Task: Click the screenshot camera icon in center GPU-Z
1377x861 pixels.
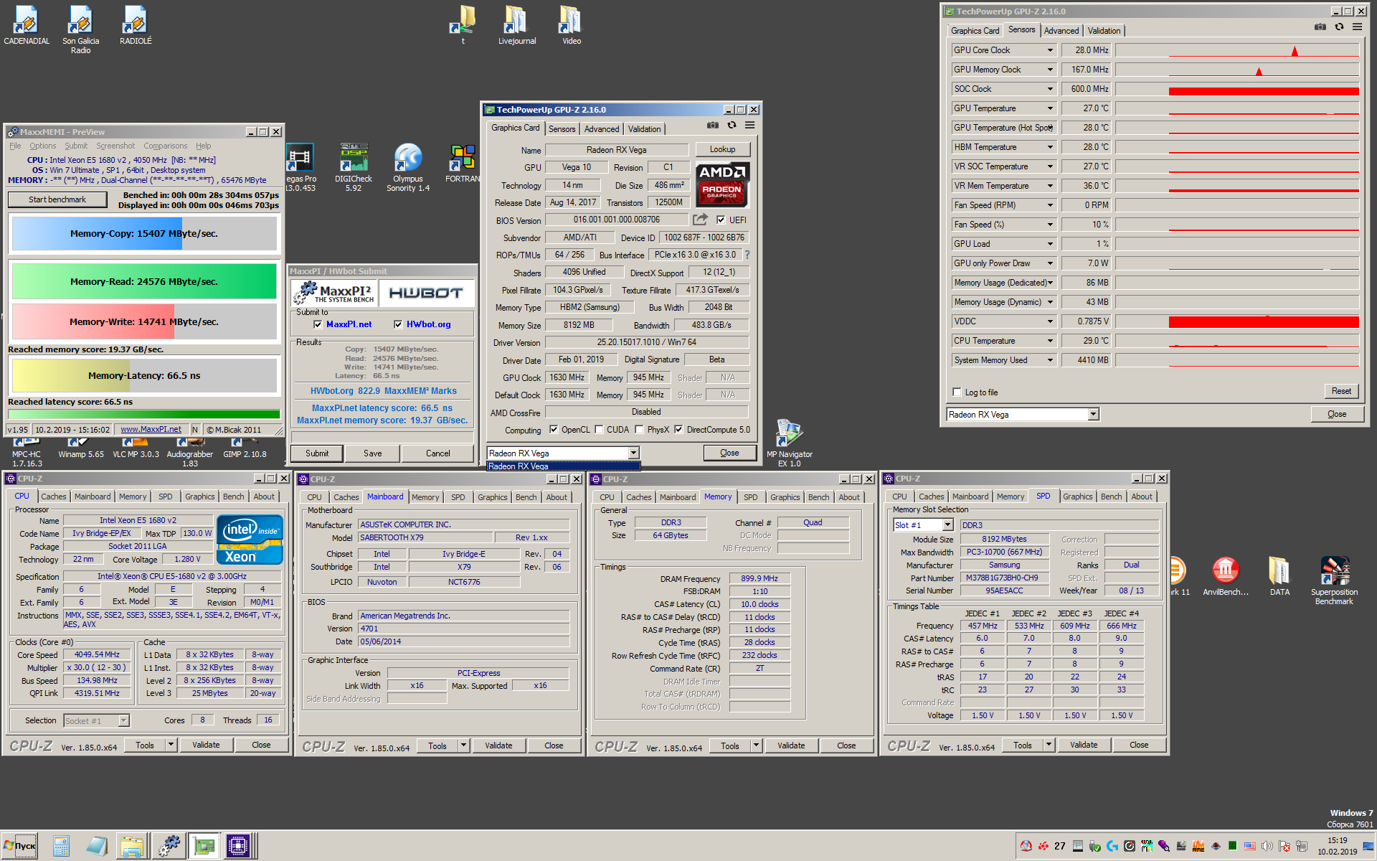Action: click(712, 125)
